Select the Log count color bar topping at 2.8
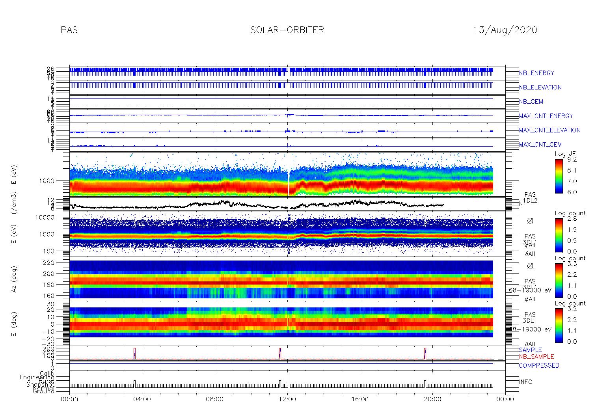Viewport: 596px width, 402px height. click(559, 235)
